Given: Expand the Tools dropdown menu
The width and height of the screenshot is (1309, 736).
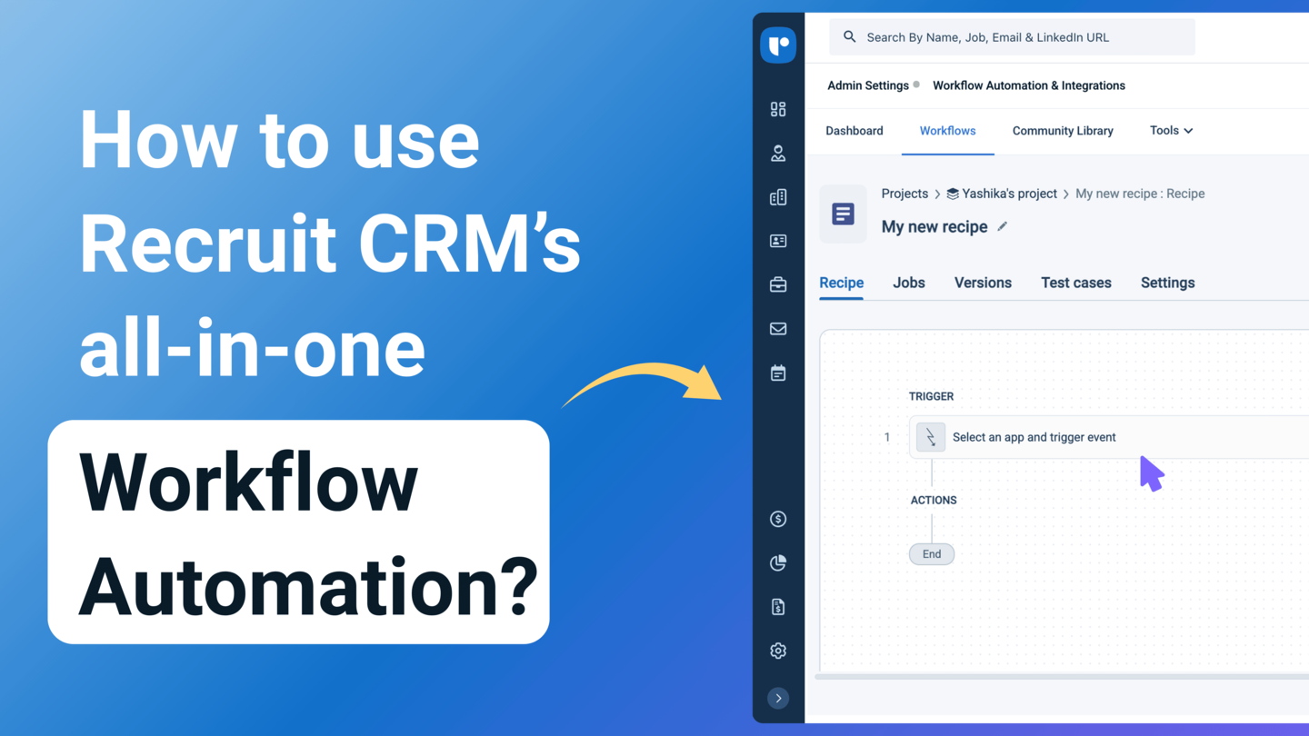Looking at the screenshot, I should (x=1171, y=130).
